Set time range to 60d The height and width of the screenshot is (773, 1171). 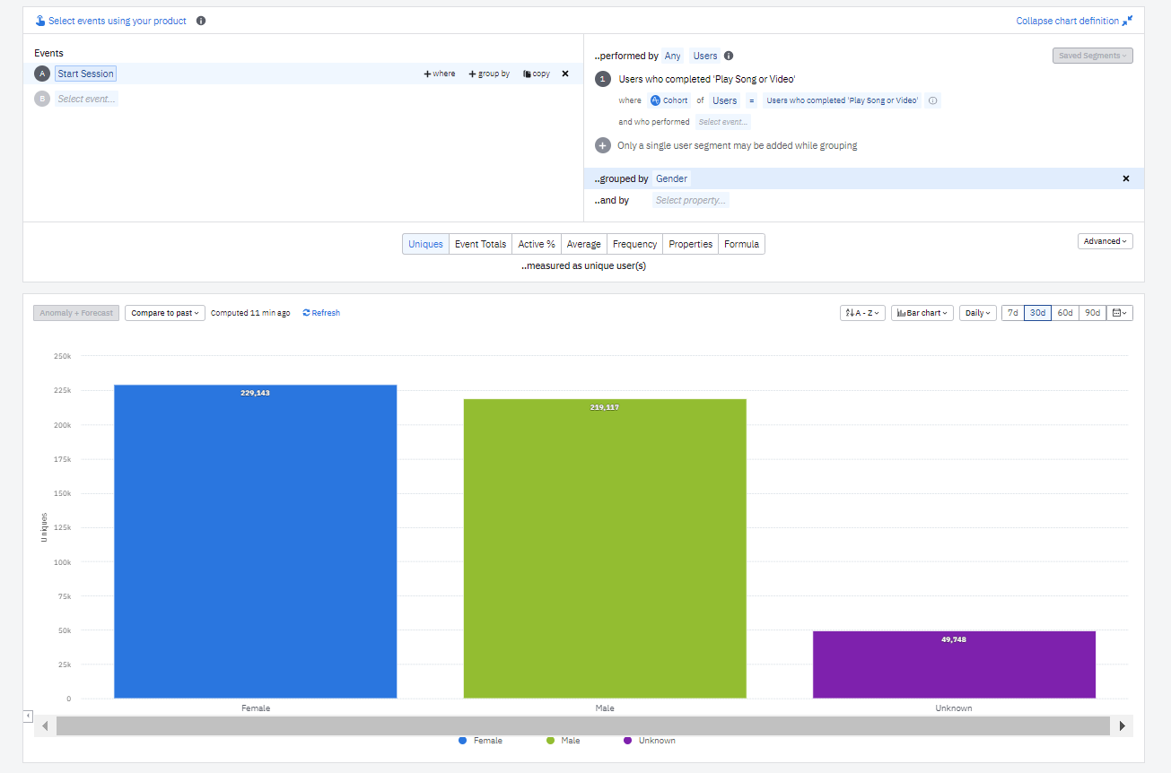pos(1065,313)
